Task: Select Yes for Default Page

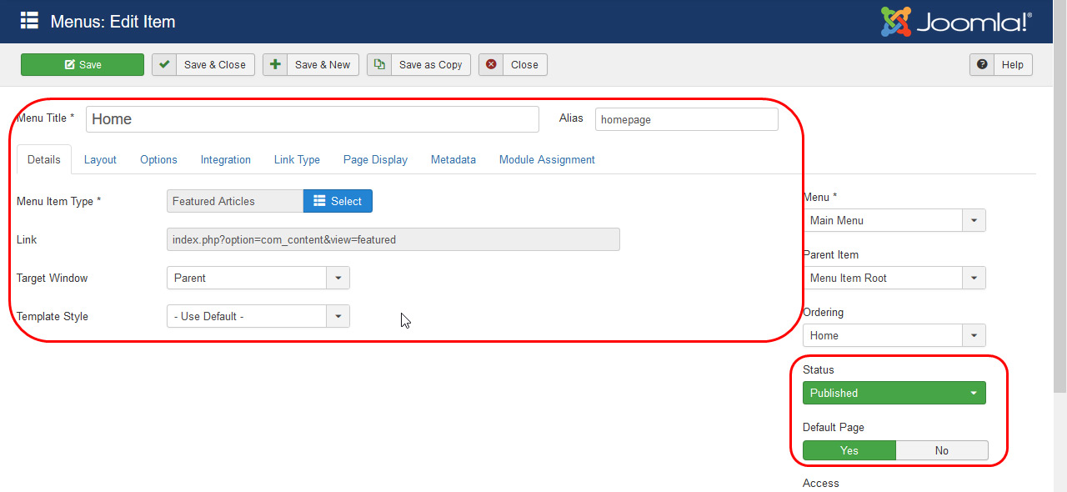Action: click(x=849, y=450)
